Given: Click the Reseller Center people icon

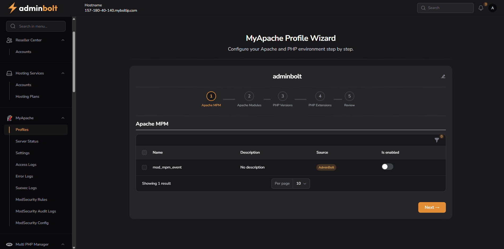Looking at the screenshot, I should (x=9, y=40).
